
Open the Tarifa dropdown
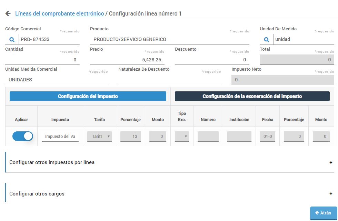click(x=99, y=136)
